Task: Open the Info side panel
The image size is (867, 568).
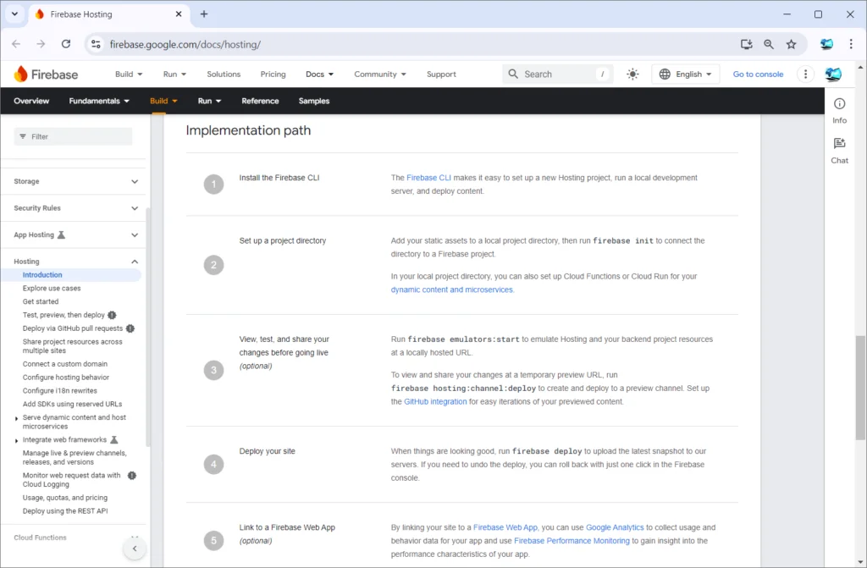Action: coord(839,111)
